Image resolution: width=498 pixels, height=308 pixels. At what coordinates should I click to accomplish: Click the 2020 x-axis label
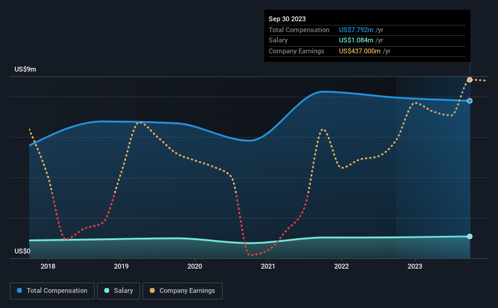click(195, 266)
